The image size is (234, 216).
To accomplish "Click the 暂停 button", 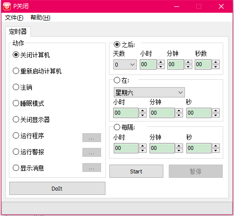I will [x=196, y=171].
